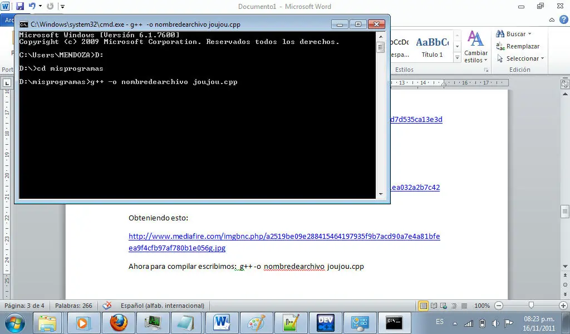Click the volume speaker tray icon
Screen dimensions: 570x334
495,323
